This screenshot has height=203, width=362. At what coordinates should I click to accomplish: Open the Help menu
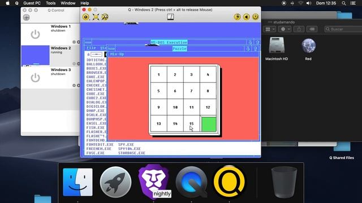click(85, 3)
